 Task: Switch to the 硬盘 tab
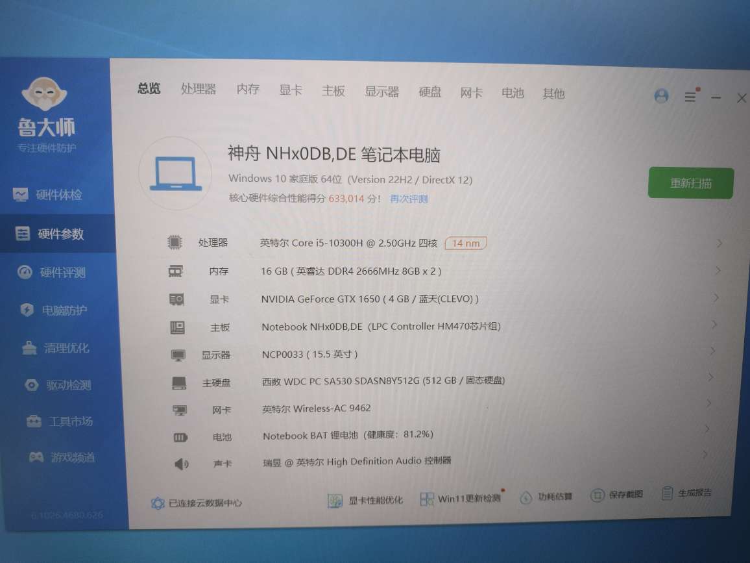pos(430,92)
